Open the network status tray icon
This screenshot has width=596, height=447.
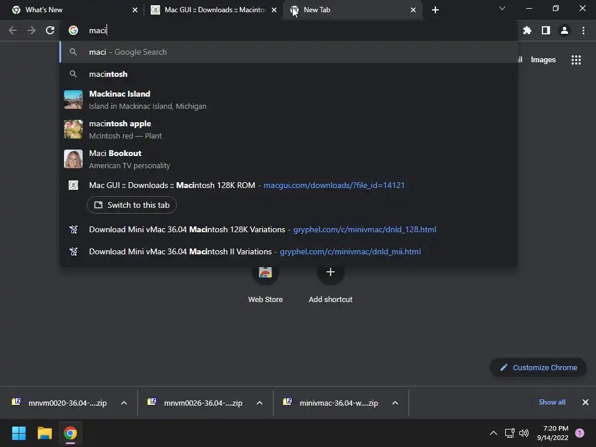(x=509, y=433)
